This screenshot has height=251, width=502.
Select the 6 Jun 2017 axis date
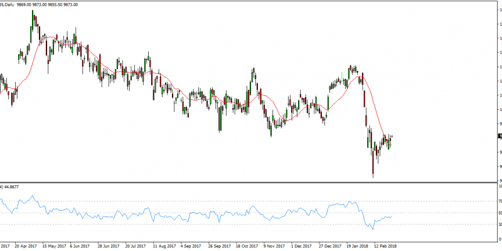coord(82,247)
